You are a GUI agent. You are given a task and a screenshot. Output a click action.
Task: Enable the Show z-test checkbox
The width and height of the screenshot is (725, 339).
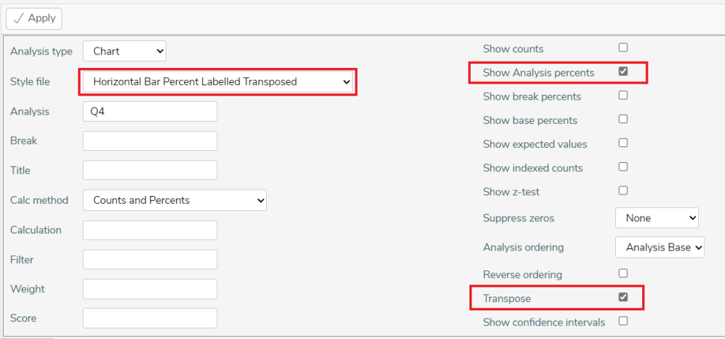(623, 190)
